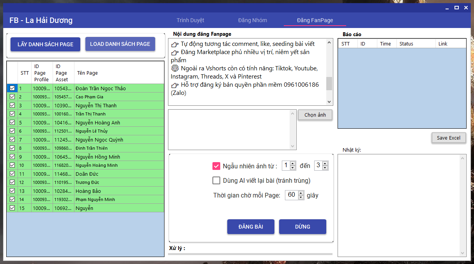Start posting with the ĐĂNG BÀI button

pyautogui.click(x=251, y=227)
